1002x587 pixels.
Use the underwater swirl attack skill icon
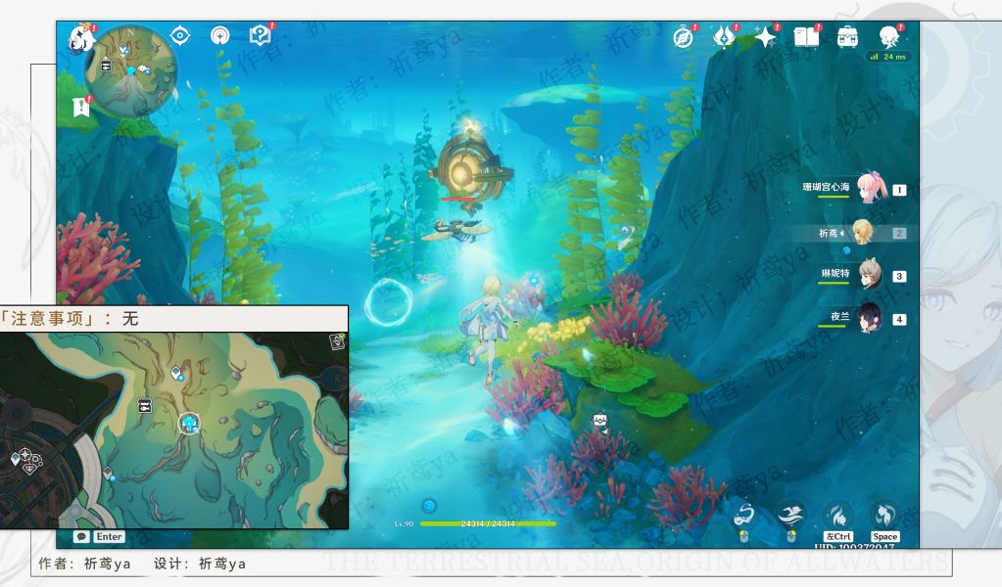point(744,515)
